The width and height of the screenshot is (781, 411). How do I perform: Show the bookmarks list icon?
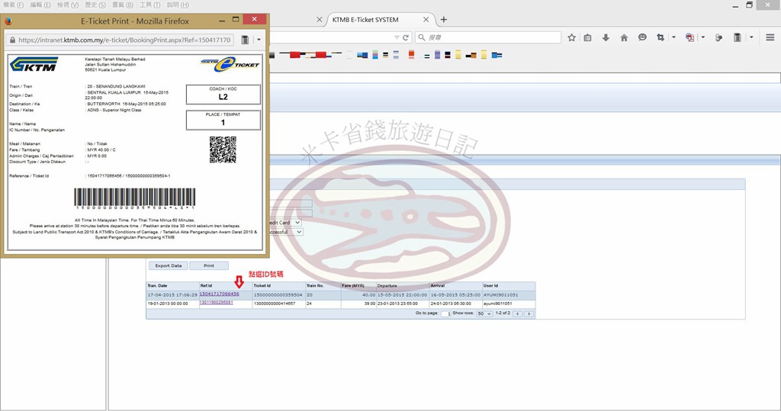[588, 37]
